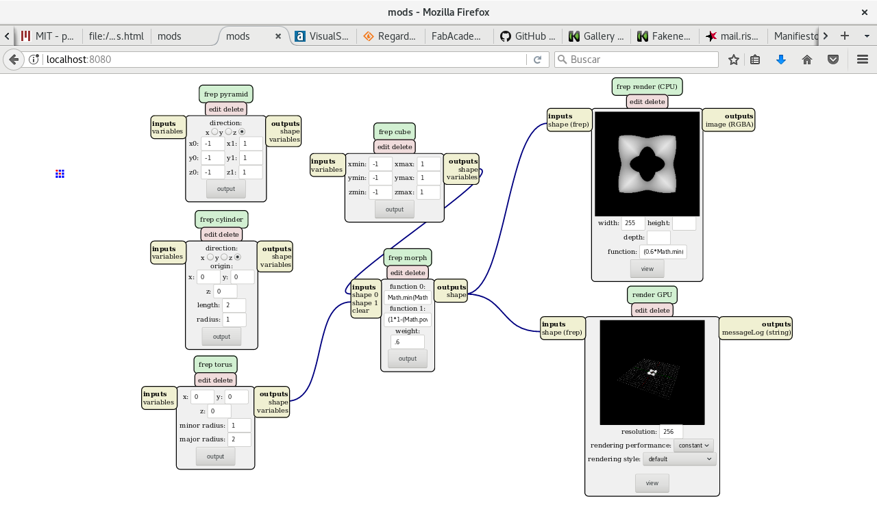Switch to the FabAcade... tab
877x529 pixels.
(459, 36)
